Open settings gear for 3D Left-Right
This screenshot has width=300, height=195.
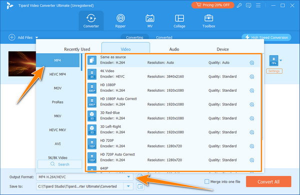tap(252, 132)
